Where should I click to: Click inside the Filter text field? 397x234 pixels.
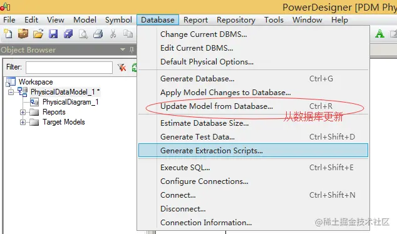coord(69,68)
